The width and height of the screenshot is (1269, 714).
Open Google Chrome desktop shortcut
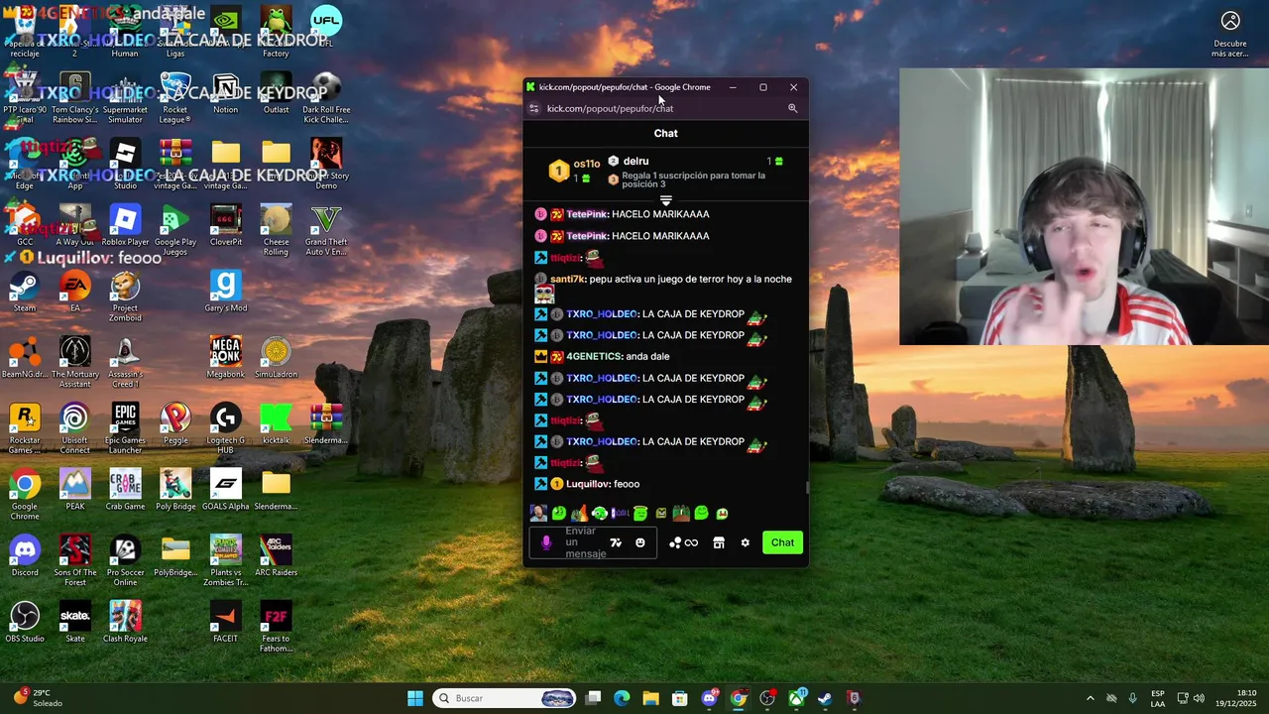25,495
